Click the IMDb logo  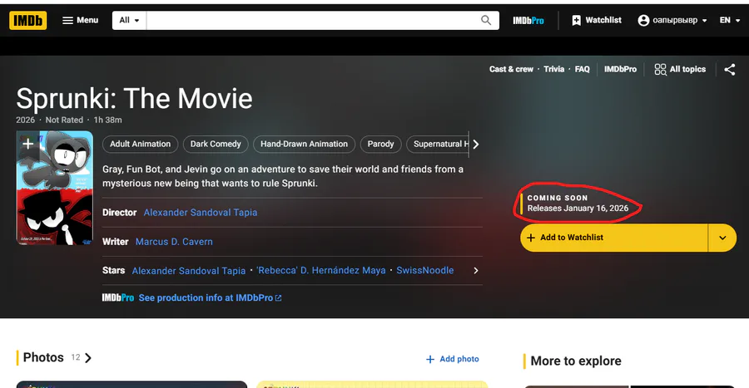click(27, 21)
